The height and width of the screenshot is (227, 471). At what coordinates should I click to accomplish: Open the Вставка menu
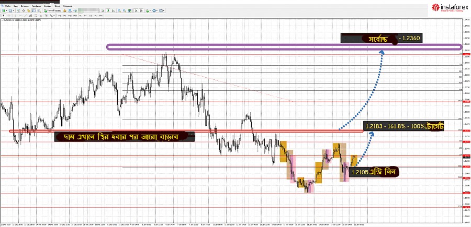tap(25, 6)
